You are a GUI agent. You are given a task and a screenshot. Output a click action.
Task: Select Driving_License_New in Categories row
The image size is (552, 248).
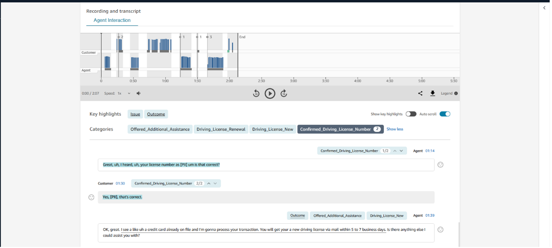[x=273, y=129]
